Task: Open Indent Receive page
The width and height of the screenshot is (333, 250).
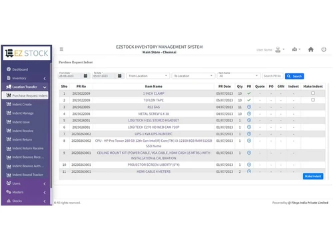Action: pos(23,131)
